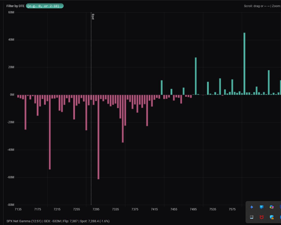Open Windows Security shield with warning icon
The width and height of the screenshot is (281, 225).
[x=272, y=217]
